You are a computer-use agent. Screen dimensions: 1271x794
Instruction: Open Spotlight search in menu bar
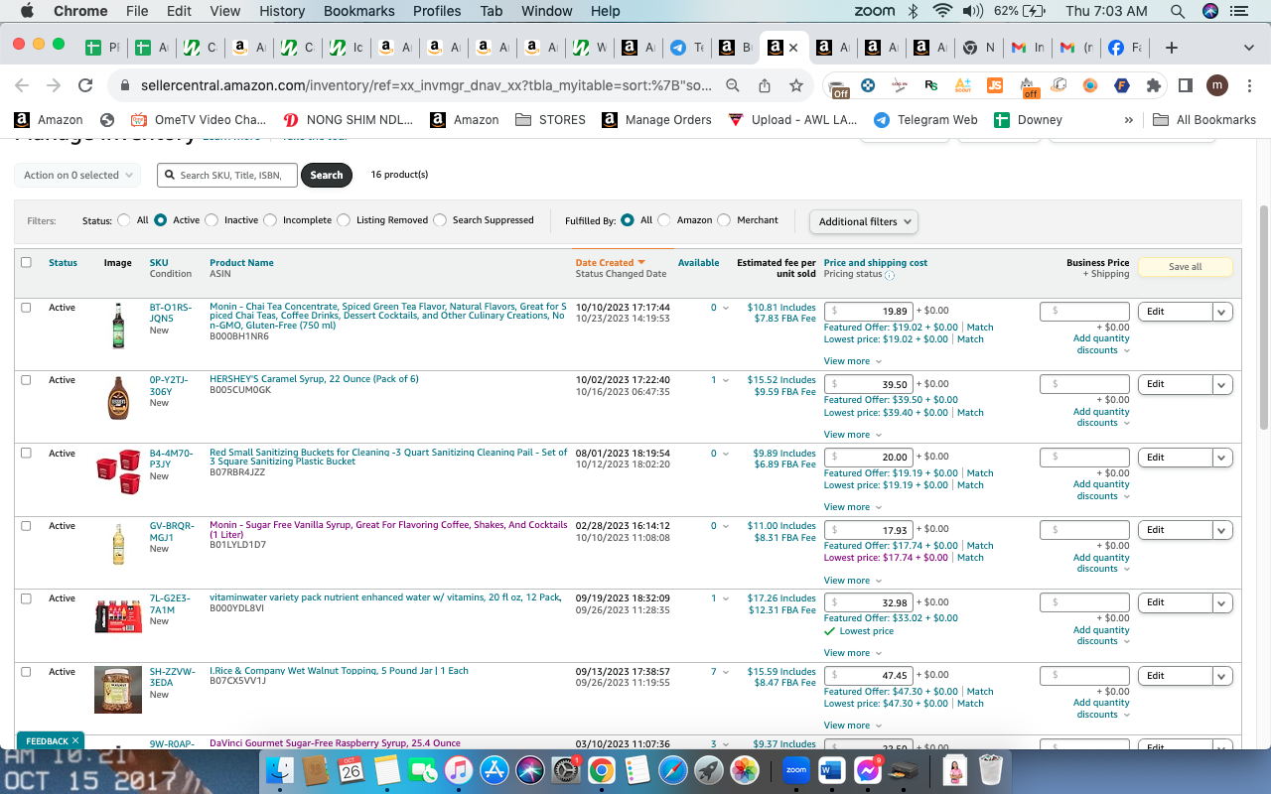[1178, 11]
